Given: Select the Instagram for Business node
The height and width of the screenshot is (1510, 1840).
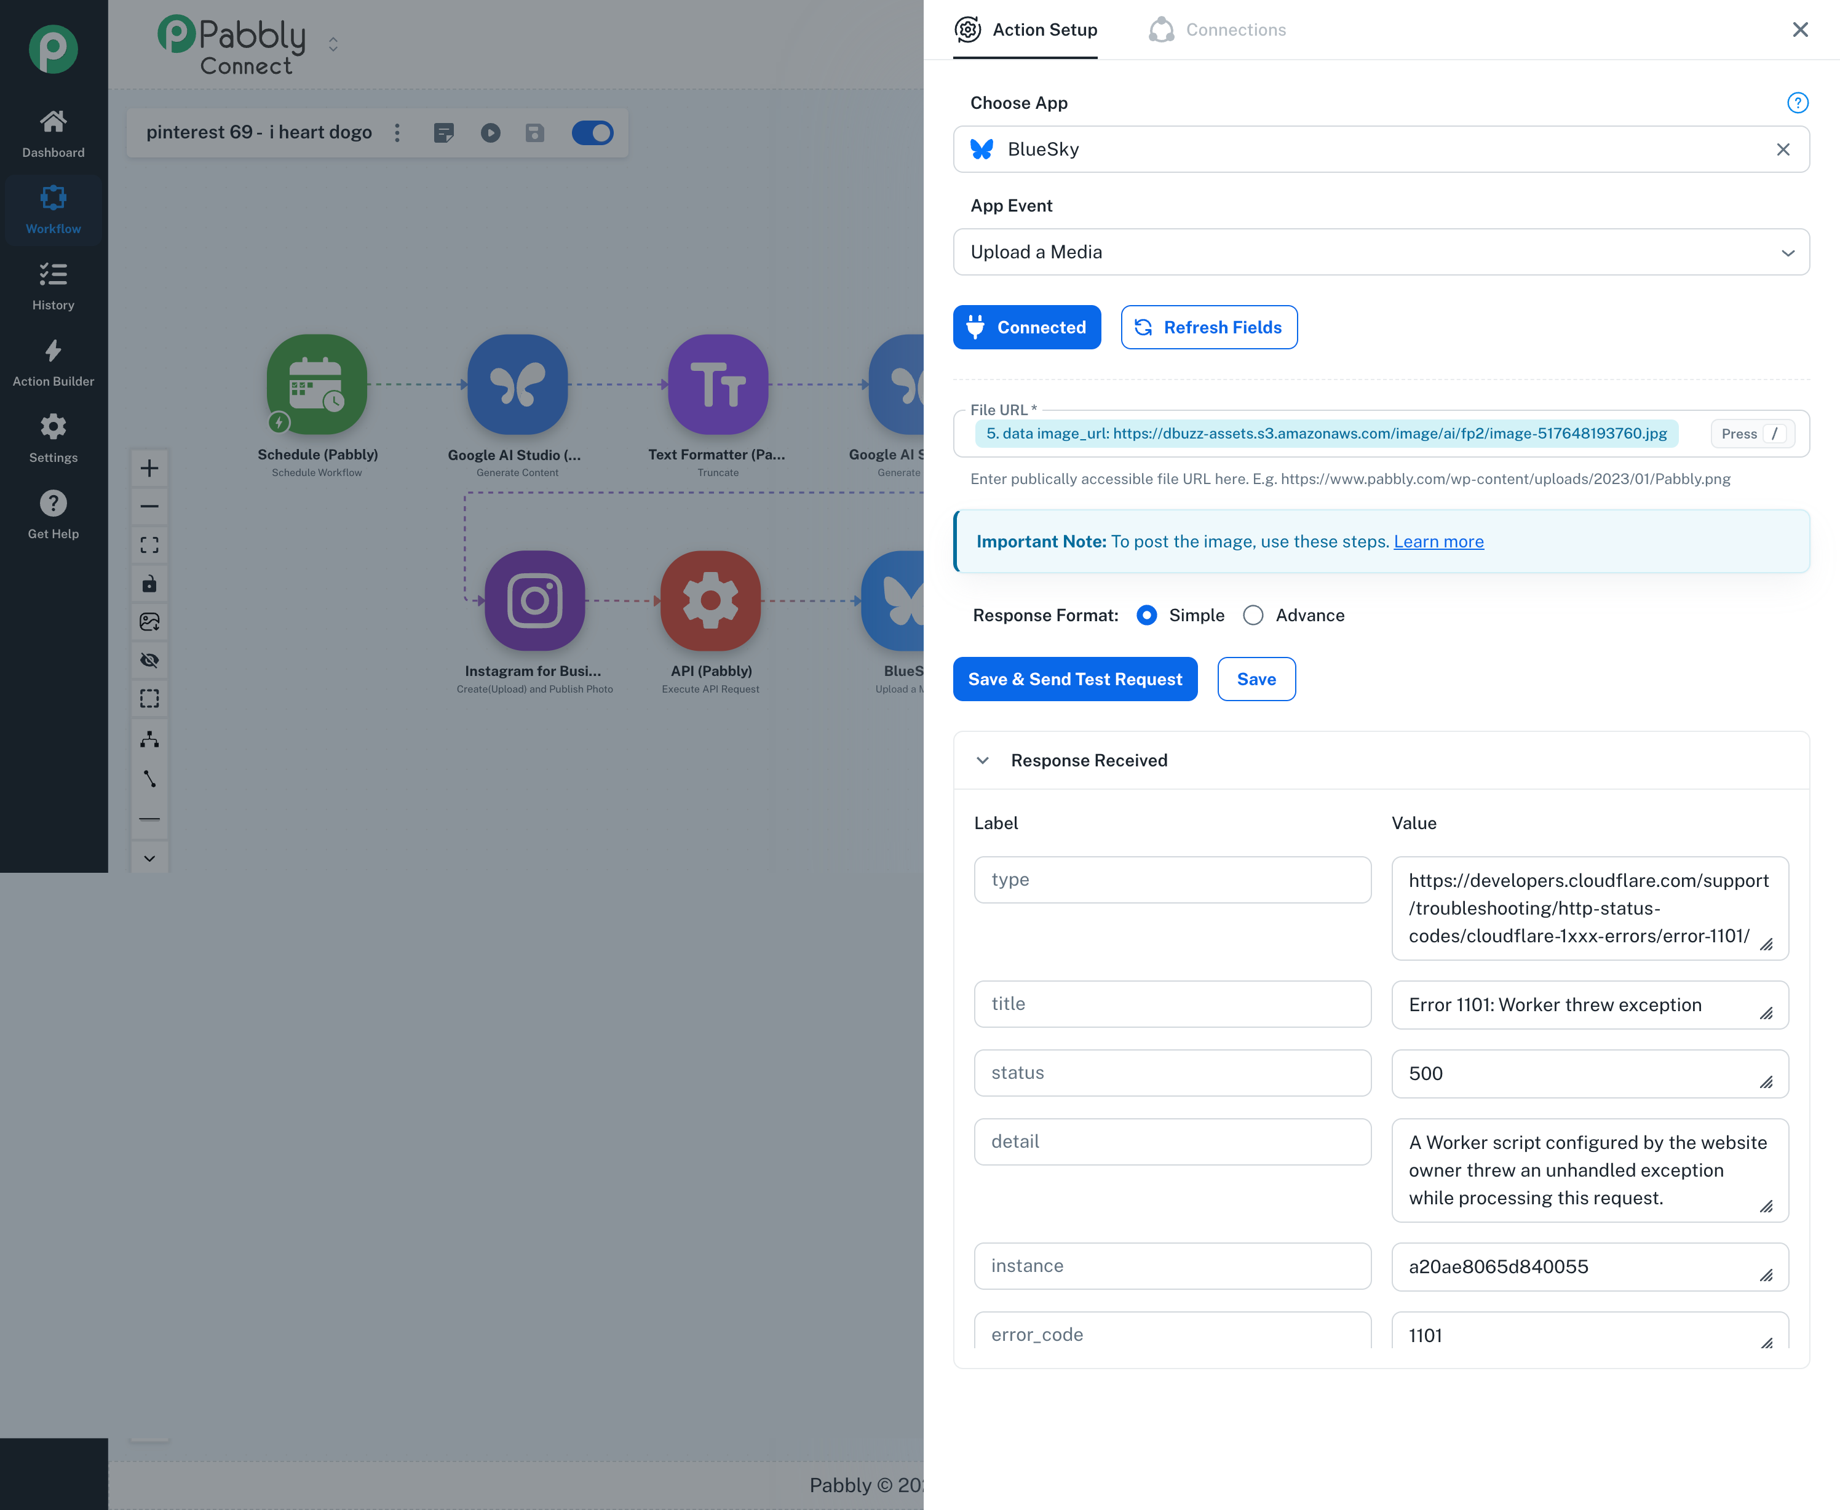Looking at the screenshot, I should pos(535,601).
